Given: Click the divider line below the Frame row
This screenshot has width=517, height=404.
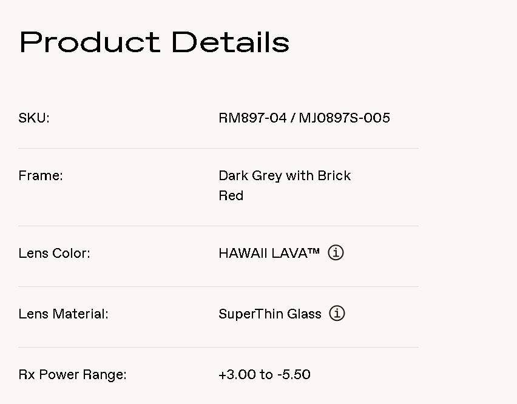Looking at the screenshot, I should (218, 226).
